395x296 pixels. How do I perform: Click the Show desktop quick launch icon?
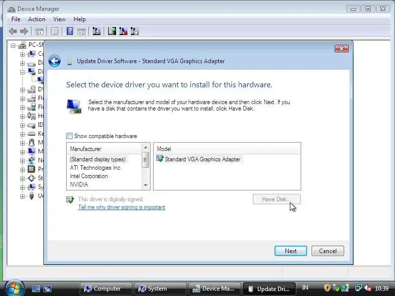point(36,289)
